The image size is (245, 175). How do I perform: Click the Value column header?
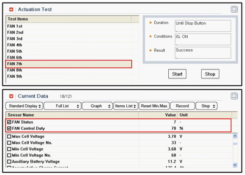[158, 115]
